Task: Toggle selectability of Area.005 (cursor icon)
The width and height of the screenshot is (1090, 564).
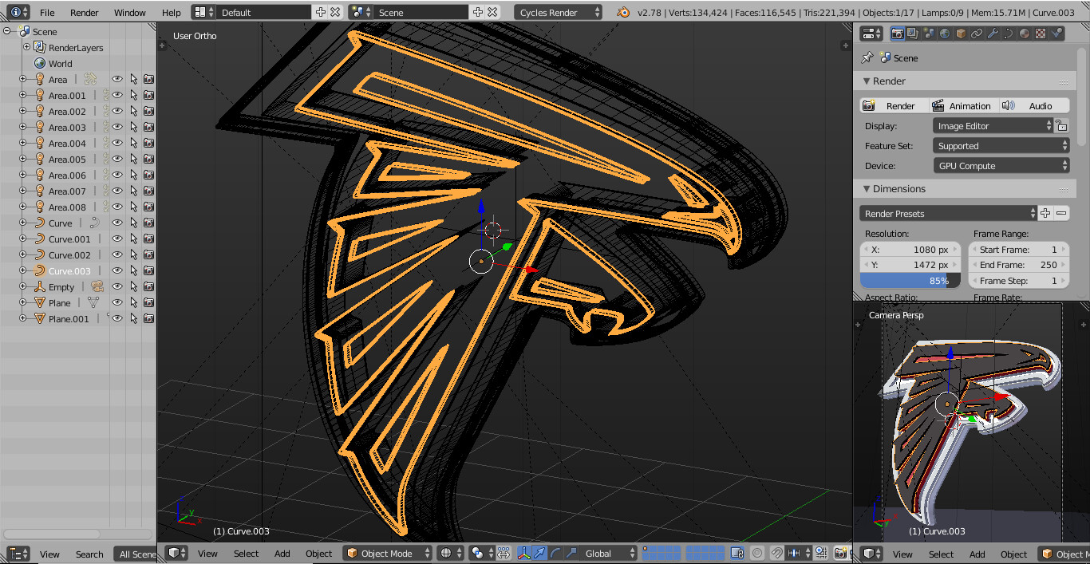Action: [x=133, y=159]
